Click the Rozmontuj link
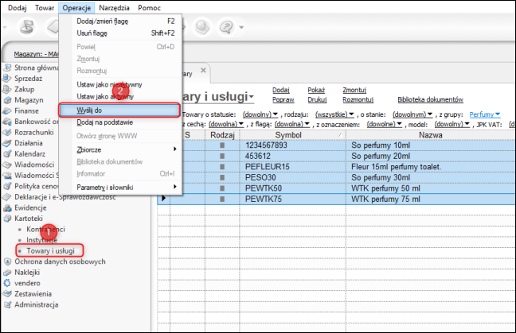 (x=358, y=99)
